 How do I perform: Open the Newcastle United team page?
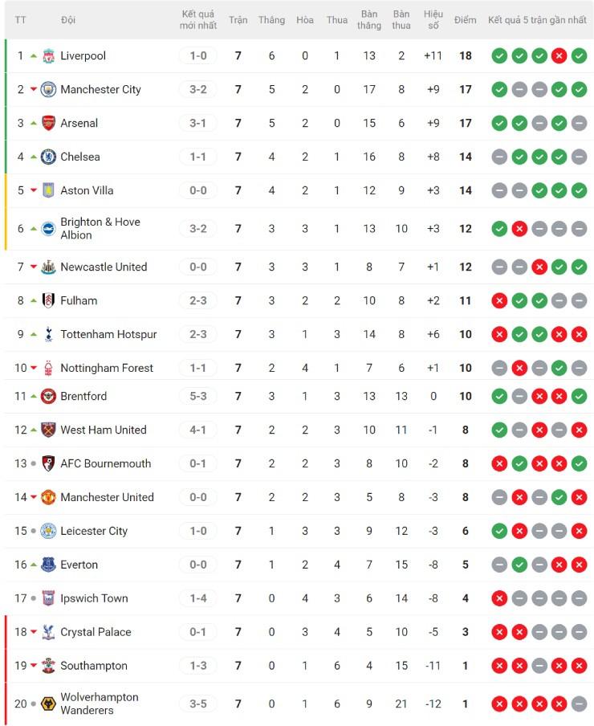tap(104, 267)
